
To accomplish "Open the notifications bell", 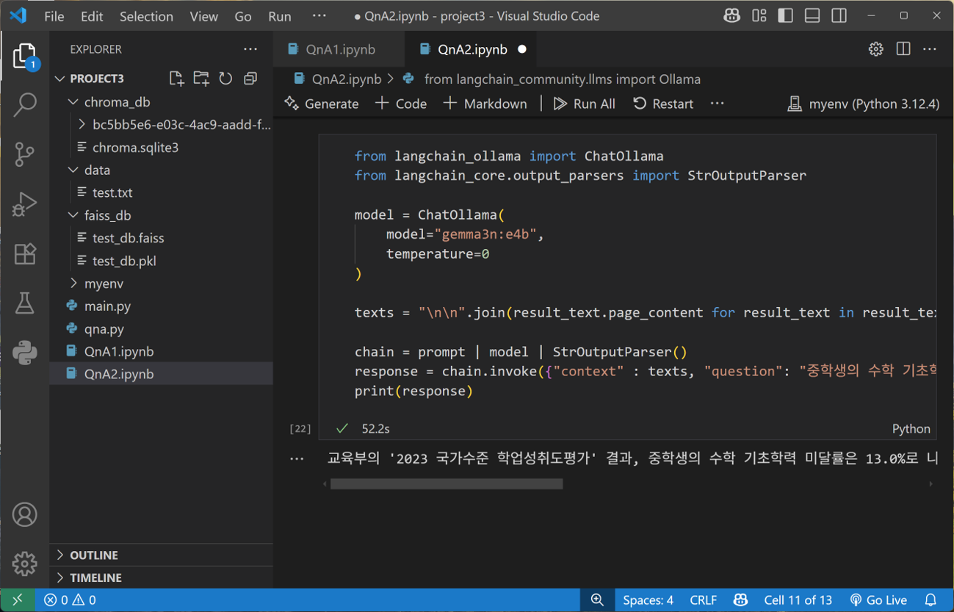I will tap(930, 600).
